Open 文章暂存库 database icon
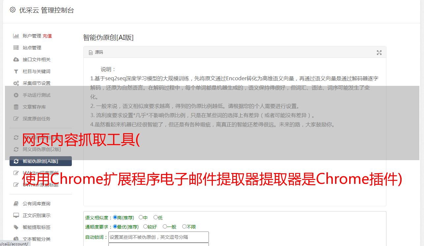 16,107
